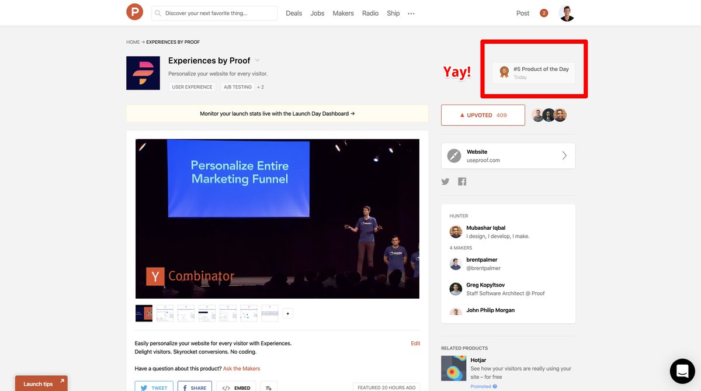701x391 pixels.
Task: Click the Facebook SHARE button
Action: [x=195, y=387]
